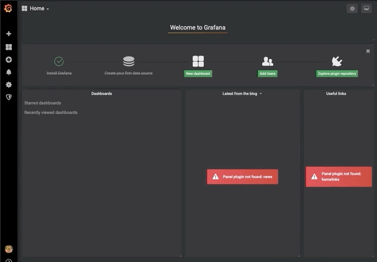
Task: Click the user avatar in sidebar
Action: [9, 249]
